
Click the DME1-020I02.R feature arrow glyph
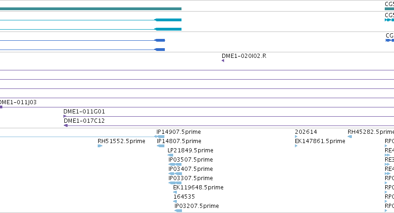click(223, 61)
